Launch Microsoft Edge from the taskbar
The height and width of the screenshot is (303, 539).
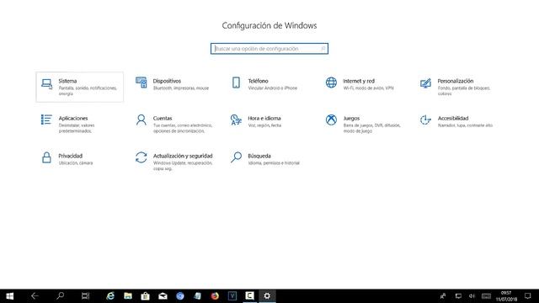coord(110,295)
